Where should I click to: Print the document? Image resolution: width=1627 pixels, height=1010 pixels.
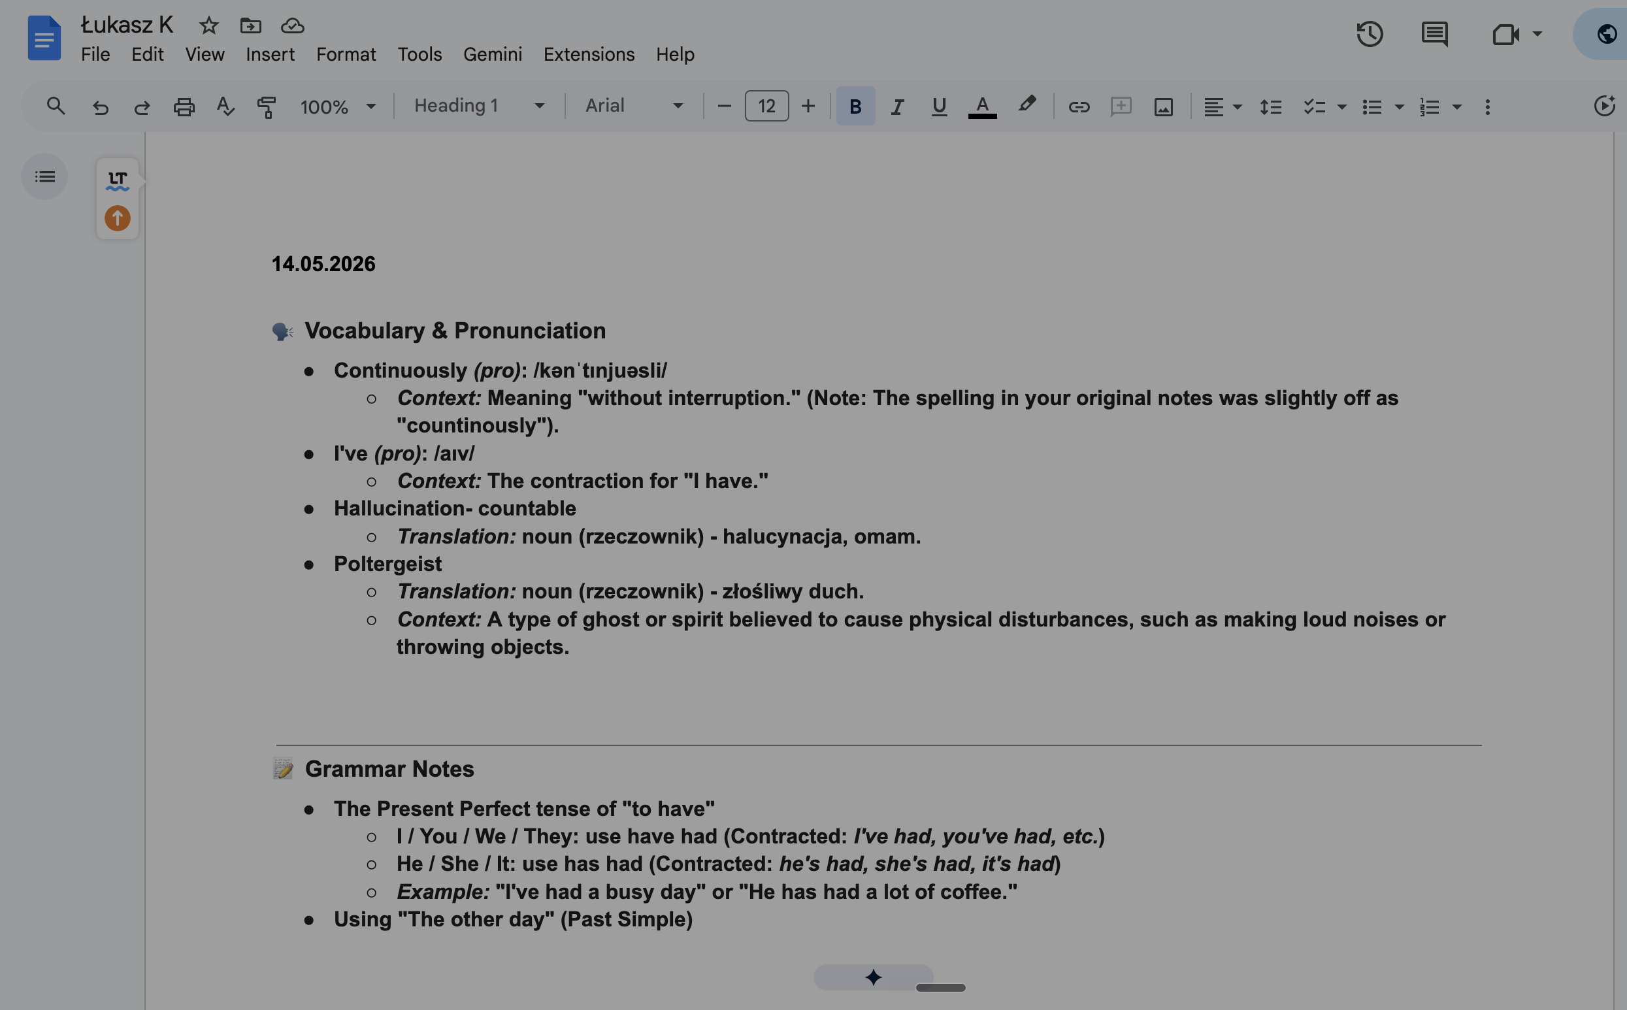(184, 107)
